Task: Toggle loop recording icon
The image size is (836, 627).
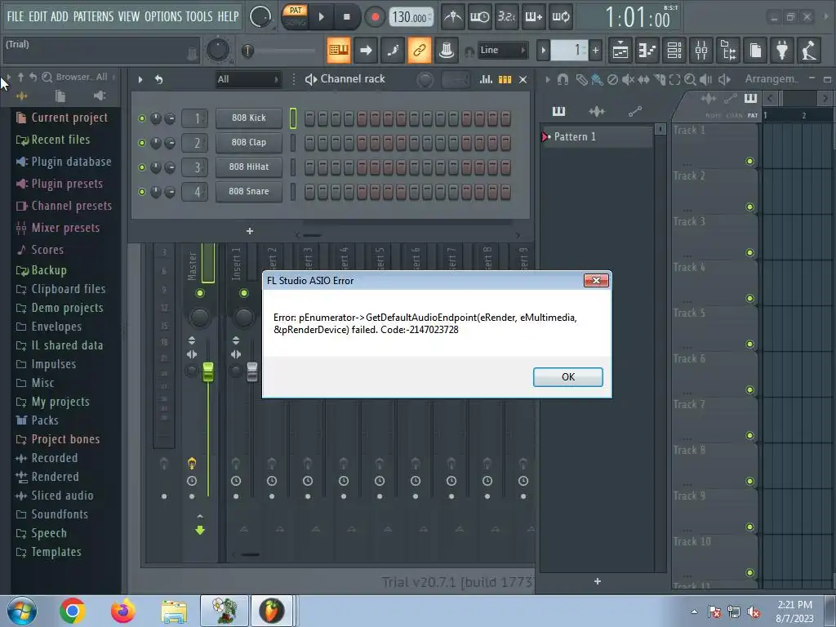Action: tap(560, 17)
